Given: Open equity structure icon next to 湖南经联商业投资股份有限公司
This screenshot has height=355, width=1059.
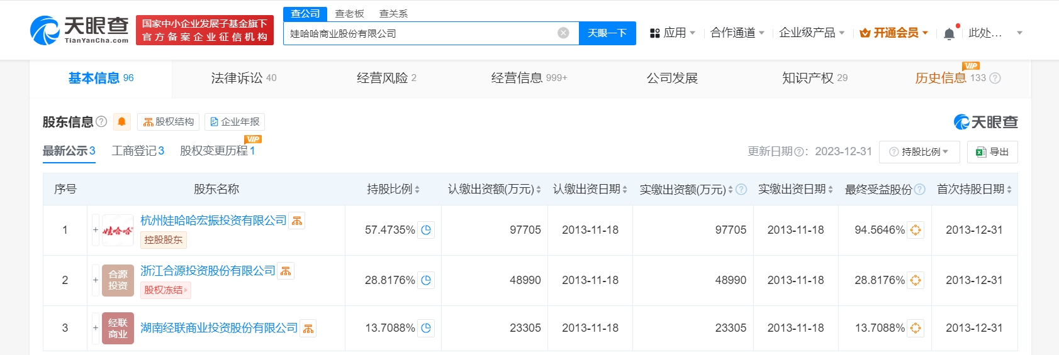Looking at the screenshot, I should pos(308,329).
